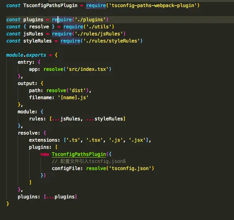This screenshot has width=234, height=220.
Task: Click the 'configFile:' property key
Action: click(67, 168)
